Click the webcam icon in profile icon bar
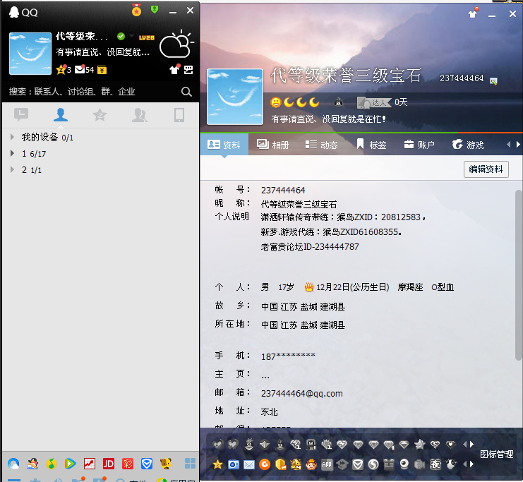This screenshot has width=523, height=482. pos(404,464)
